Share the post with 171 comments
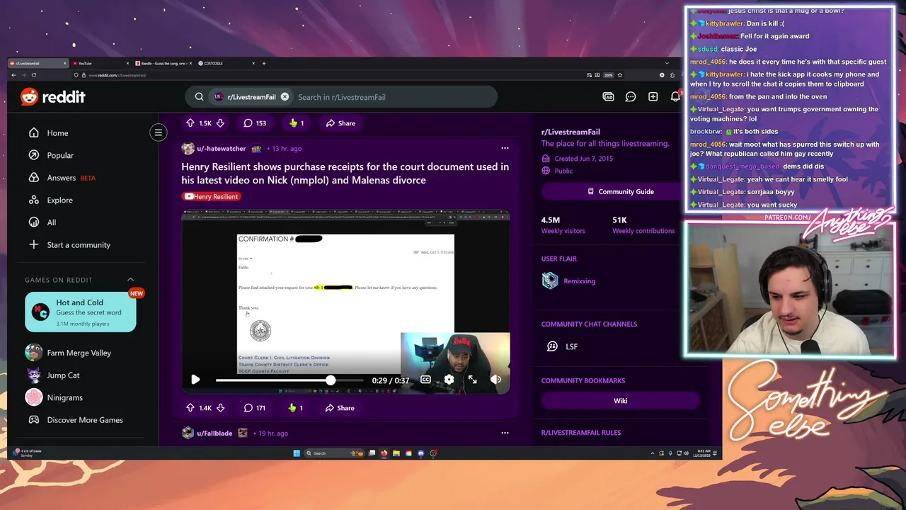906x510 pixels. 340,408
